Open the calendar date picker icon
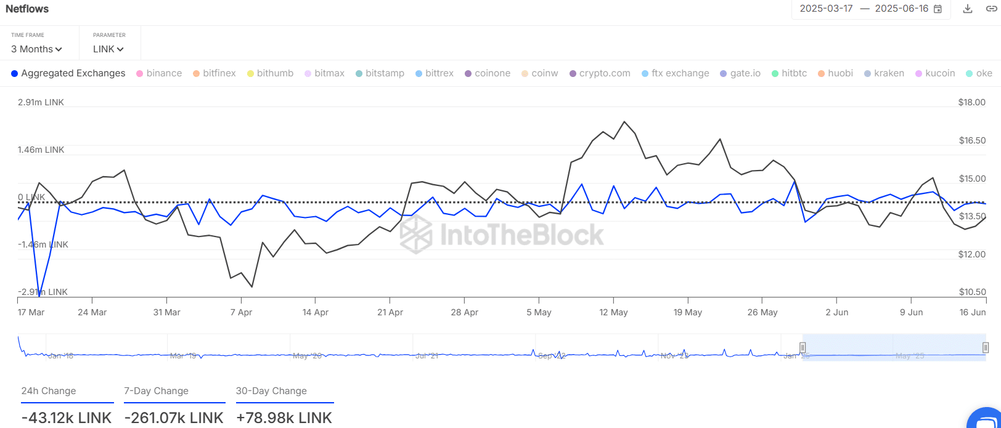 (x=938, y=9)
